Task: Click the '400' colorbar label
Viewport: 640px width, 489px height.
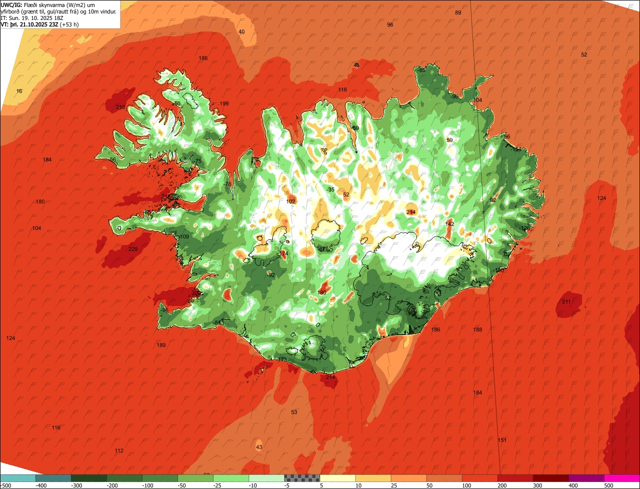Action: click(574, 485)
